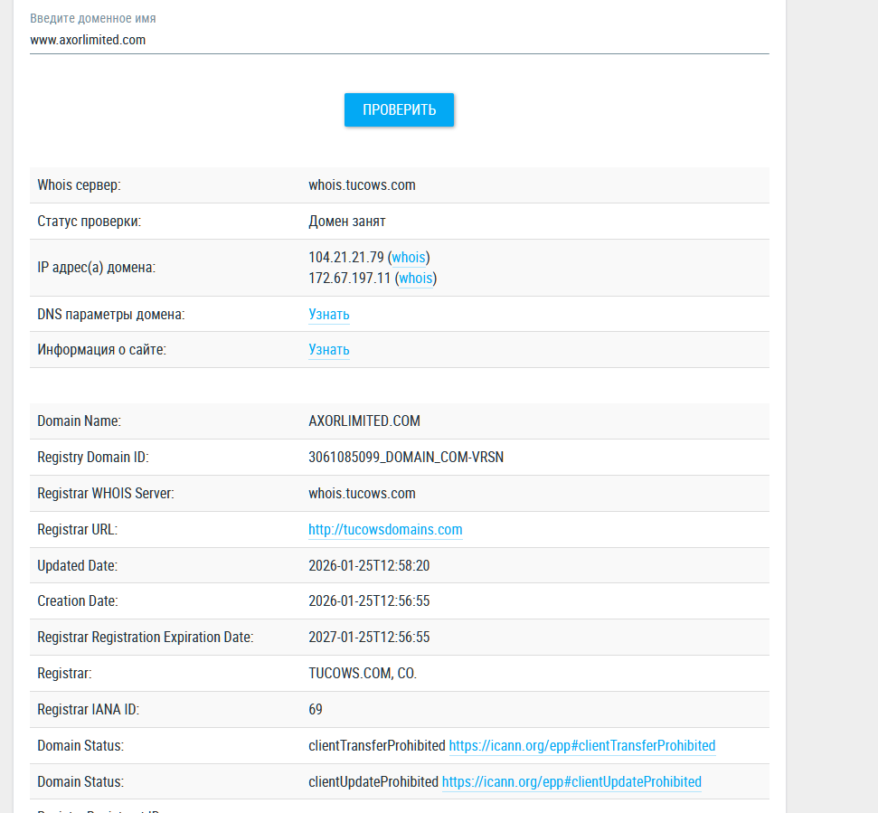This screenshot has height=813, width=878.
Task: Open whois link for 172.67.197.11
Action: click(415, 279)
